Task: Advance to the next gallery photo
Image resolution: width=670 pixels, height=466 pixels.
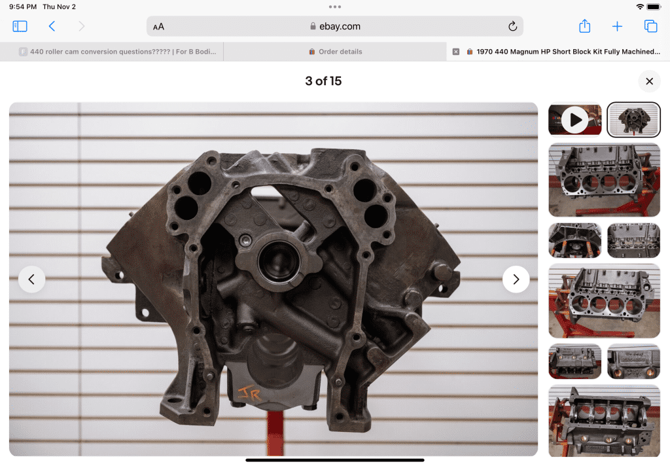Action: (x=516, y=279)
